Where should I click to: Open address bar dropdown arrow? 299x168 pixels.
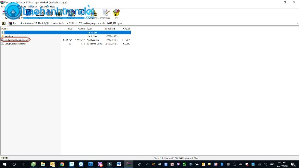297,23
